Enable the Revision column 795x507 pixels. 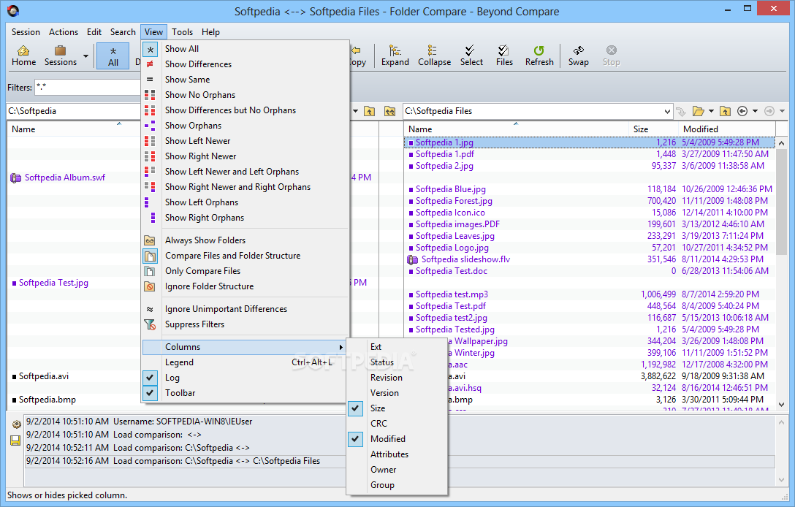click(x=397, y=378)
